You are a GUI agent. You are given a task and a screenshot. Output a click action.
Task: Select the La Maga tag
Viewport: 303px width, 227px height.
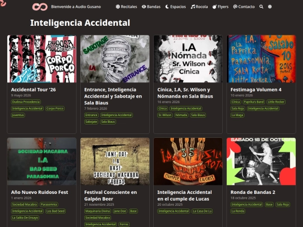[237, 115]
